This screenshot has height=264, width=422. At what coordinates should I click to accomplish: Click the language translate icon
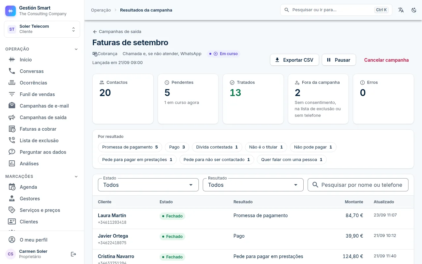point(401,10)
